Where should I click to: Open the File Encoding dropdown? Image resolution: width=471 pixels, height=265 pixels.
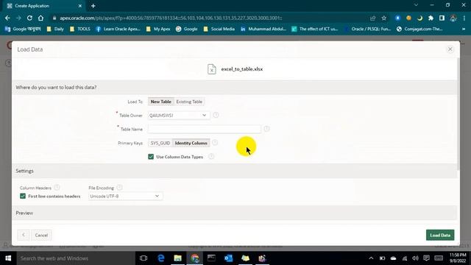tap(126, 197)
